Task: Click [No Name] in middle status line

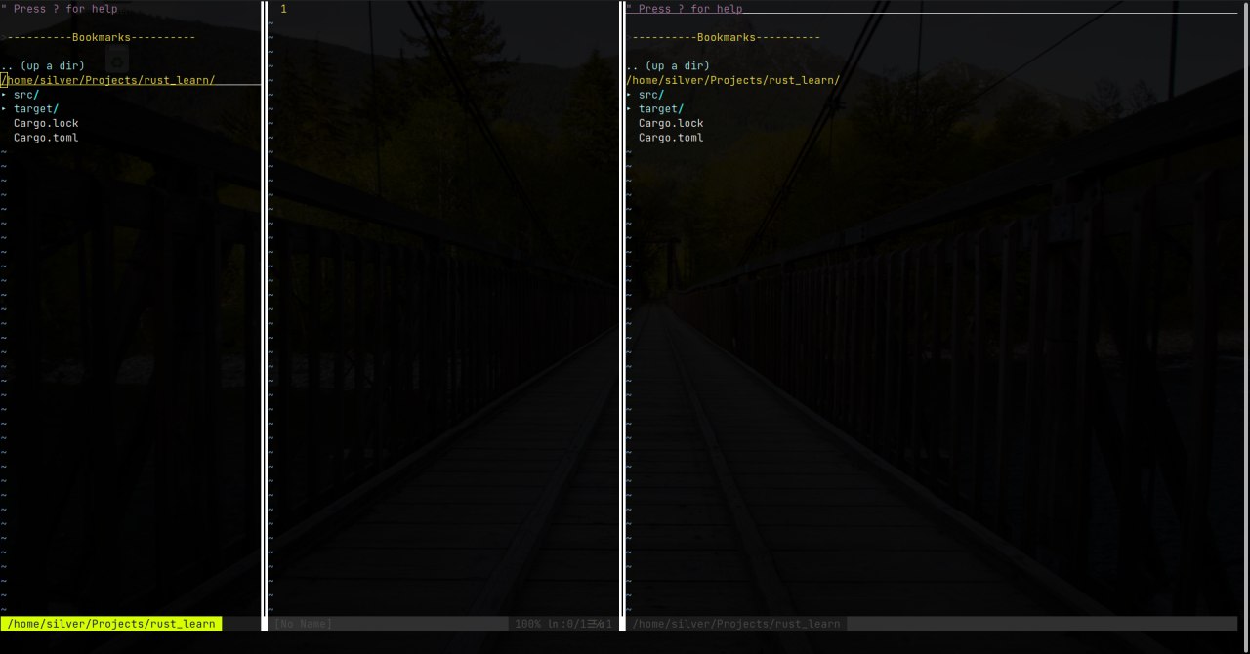Action: pyautogui.click(x=303, y=624)
